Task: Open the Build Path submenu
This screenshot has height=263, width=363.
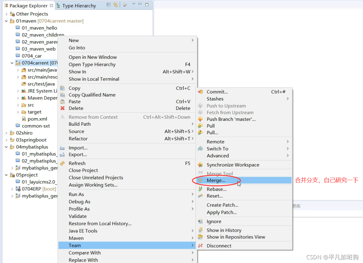Action: [127, 124]
